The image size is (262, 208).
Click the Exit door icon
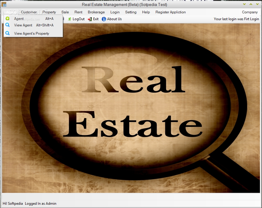pyautogui.click(x=90, y=19)
